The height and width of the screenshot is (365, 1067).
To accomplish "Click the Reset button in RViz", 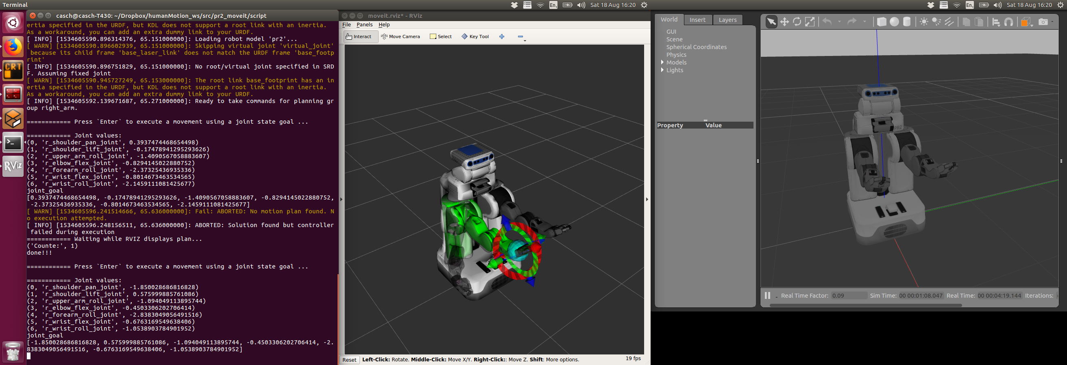I will (x=349, y=360).
